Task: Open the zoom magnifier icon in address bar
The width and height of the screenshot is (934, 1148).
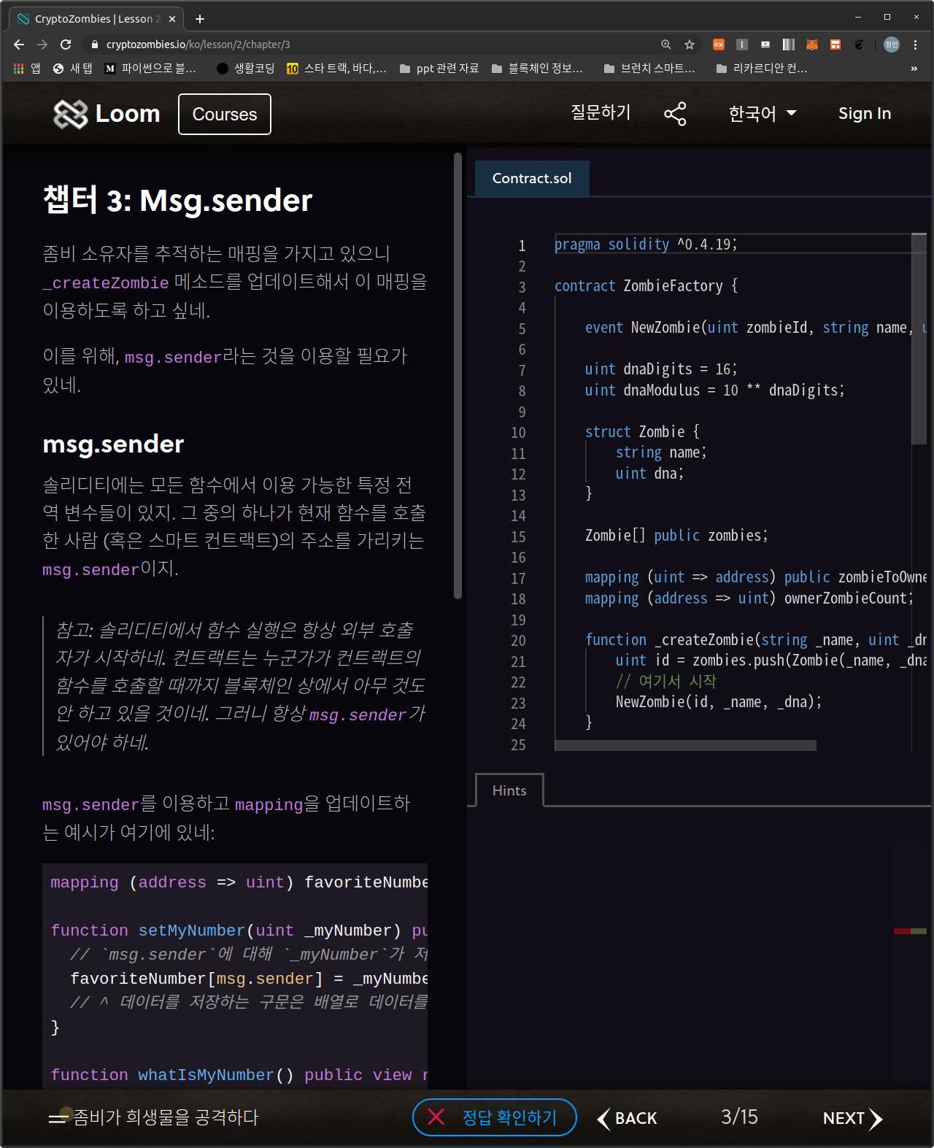Action: (666, 45)
